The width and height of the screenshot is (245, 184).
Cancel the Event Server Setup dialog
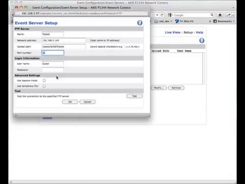click(87, 102)
